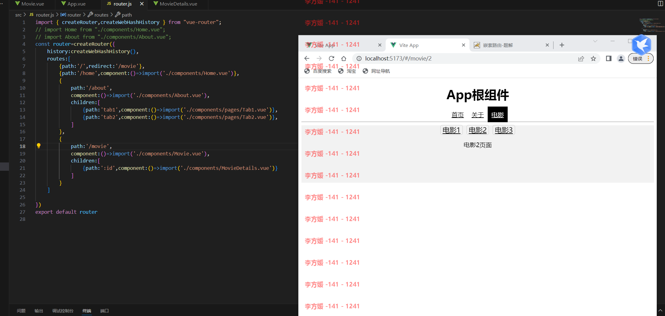Click the 网址导航 bookmark
665x316 pixels.
[376, 71]
